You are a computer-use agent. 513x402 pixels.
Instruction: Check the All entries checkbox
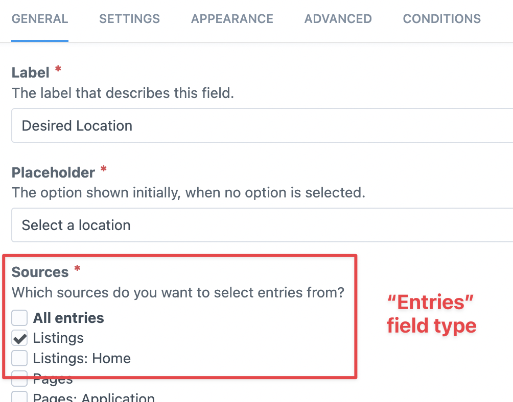pyautogui.click(x=19, y=317)
